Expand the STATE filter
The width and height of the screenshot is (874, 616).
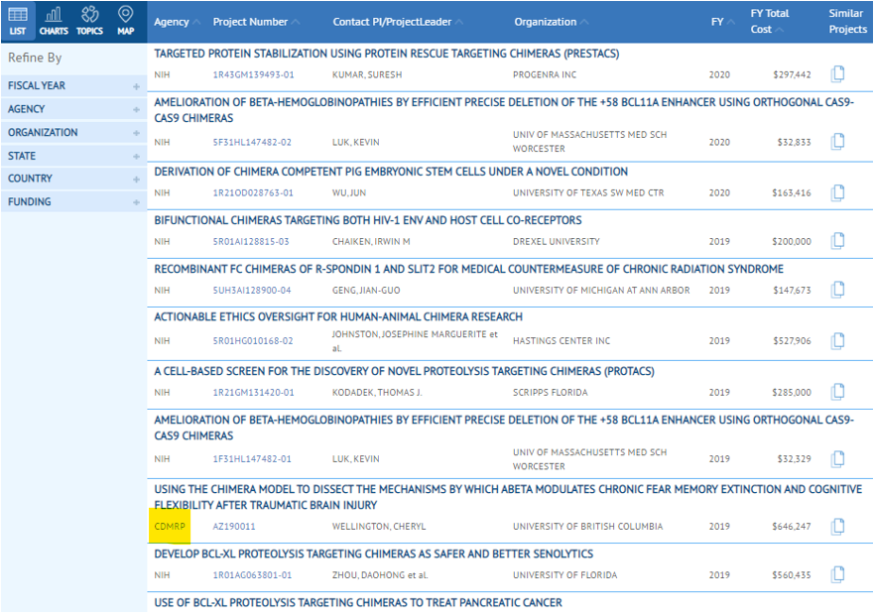(x=73, y=156)
